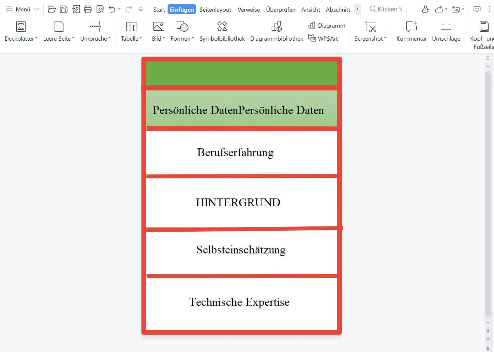The width and height of the screenshot is (494, 352).
Task: Click the split-window handle above scrollbar
Action: point(488,58)
